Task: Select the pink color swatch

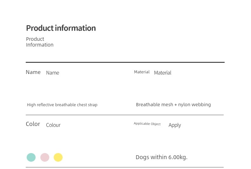Action: [45, 157]
